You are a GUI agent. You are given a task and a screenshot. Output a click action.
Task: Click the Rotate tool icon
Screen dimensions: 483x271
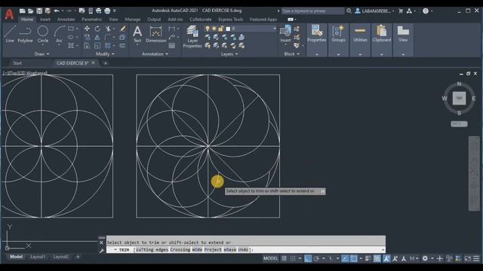(x=97, y=29)
